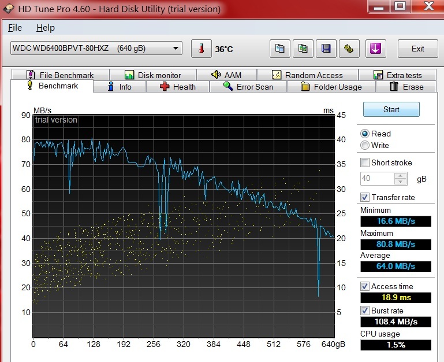Click the floppy disk save icon
444x362 pixels.
[326, 49]
